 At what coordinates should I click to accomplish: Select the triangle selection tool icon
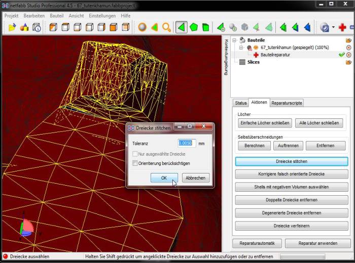181,27
